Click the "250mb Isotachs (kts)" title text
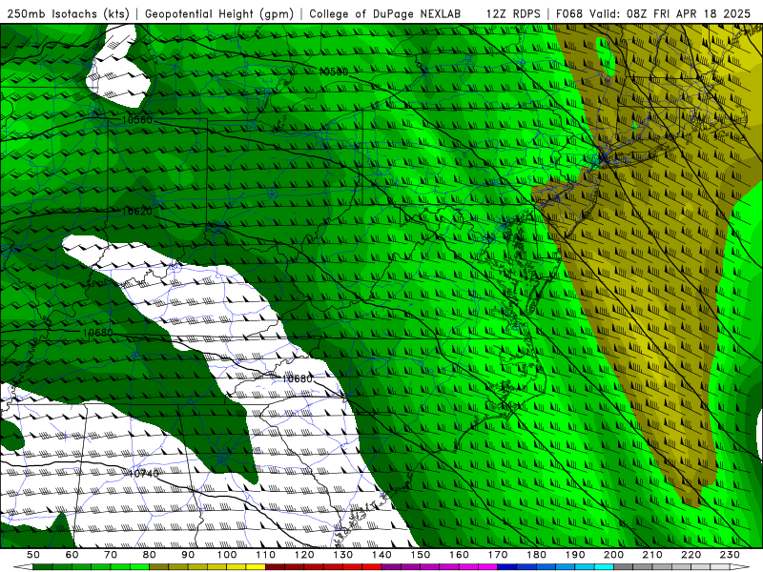Viewport: 763px width, 572px height. [x=69, y=13]
